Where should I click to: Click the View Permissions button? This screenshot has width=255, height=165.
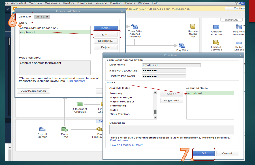point(33,91)
